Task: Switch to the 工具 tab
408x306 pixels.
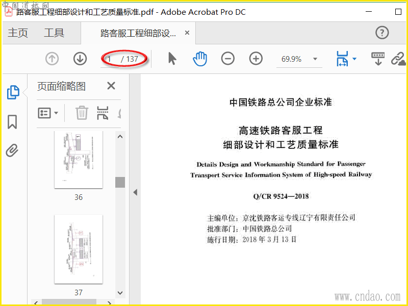Action: coord(54,33)
